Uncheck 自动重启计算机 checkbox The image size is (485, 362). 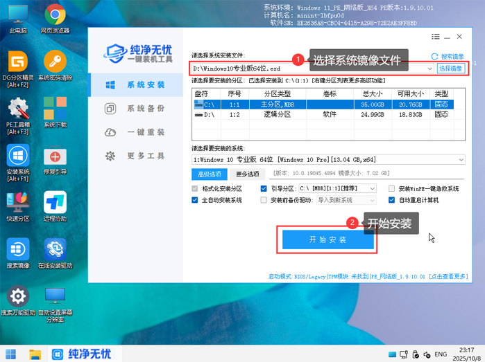(x=392, y=200)
